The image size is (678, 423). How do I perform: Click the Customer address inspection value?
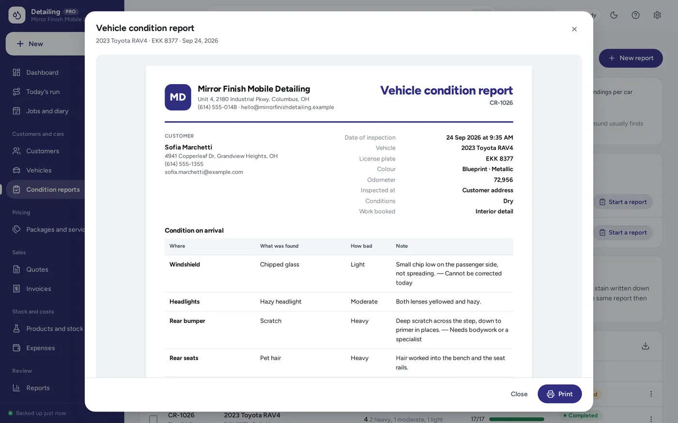coord(488,190)
